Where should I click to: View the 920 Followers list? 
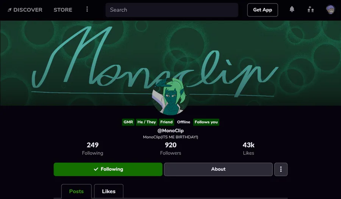tap(170, 149)
